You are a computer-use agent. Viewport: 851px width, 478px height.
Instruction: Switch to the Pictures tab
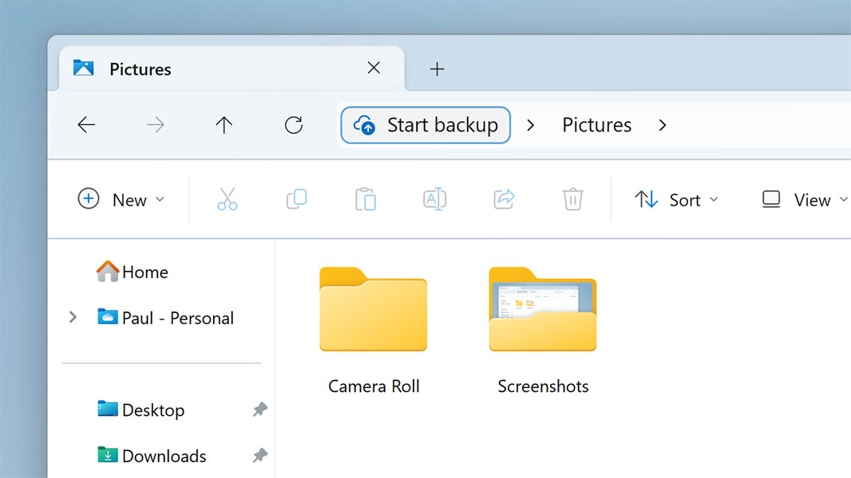pos(141,69)
